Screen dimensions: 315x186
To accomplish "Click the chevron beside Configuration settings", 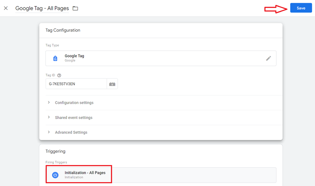I will pyautogui.click(x=49, y=102).
